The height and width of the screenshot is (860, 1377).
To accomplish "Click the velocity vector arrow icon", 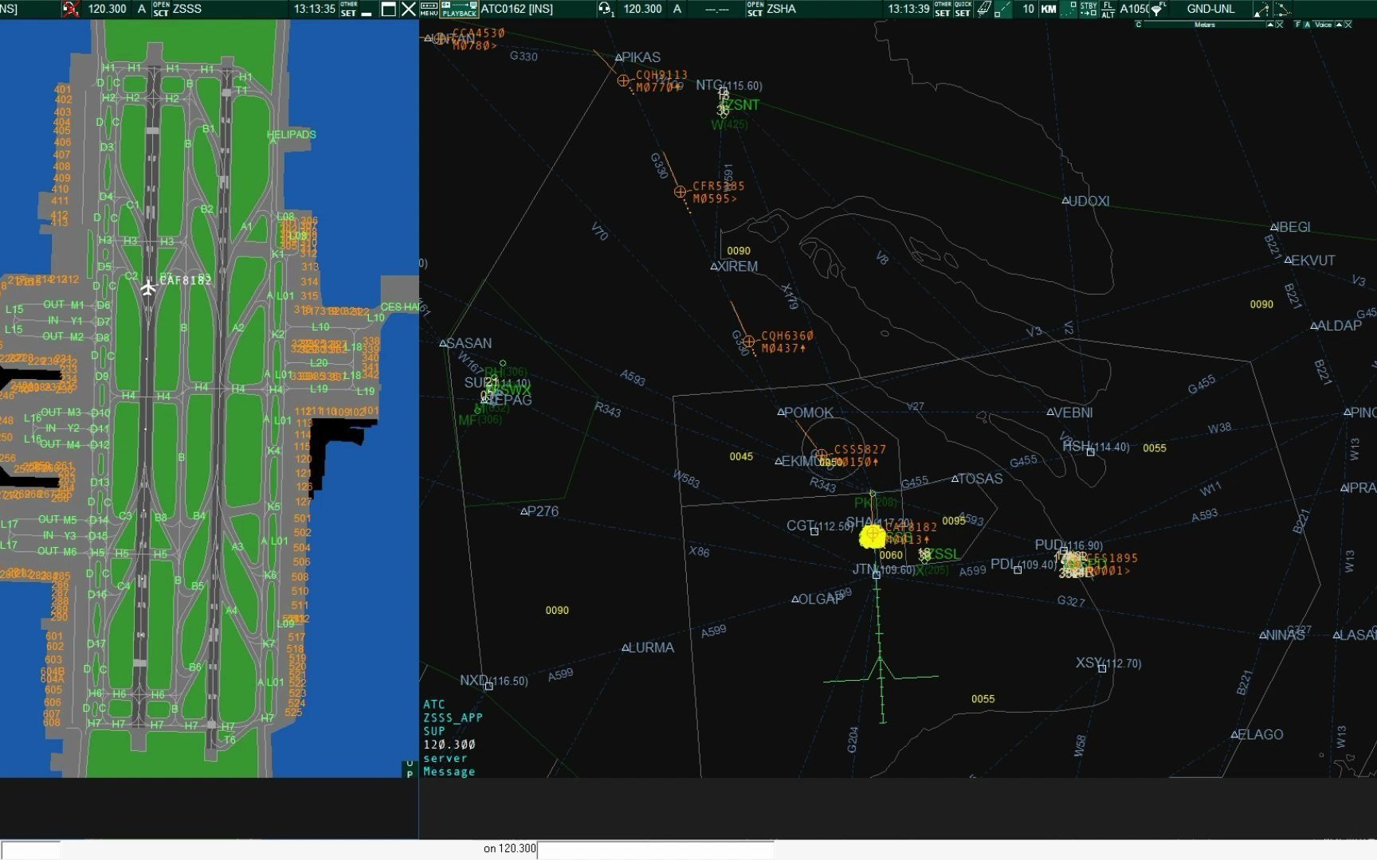I will pyautogui.click(x=1261, y=9).
